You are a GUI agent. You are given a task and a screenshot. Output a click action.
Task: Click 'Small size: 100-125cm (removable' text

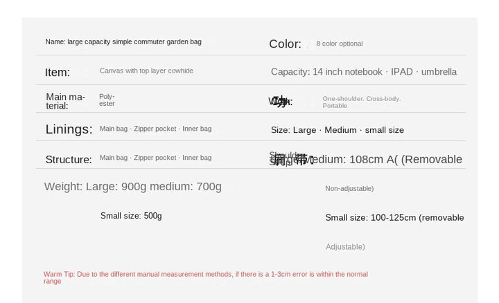pyautogui.click(x=394, y=217)
